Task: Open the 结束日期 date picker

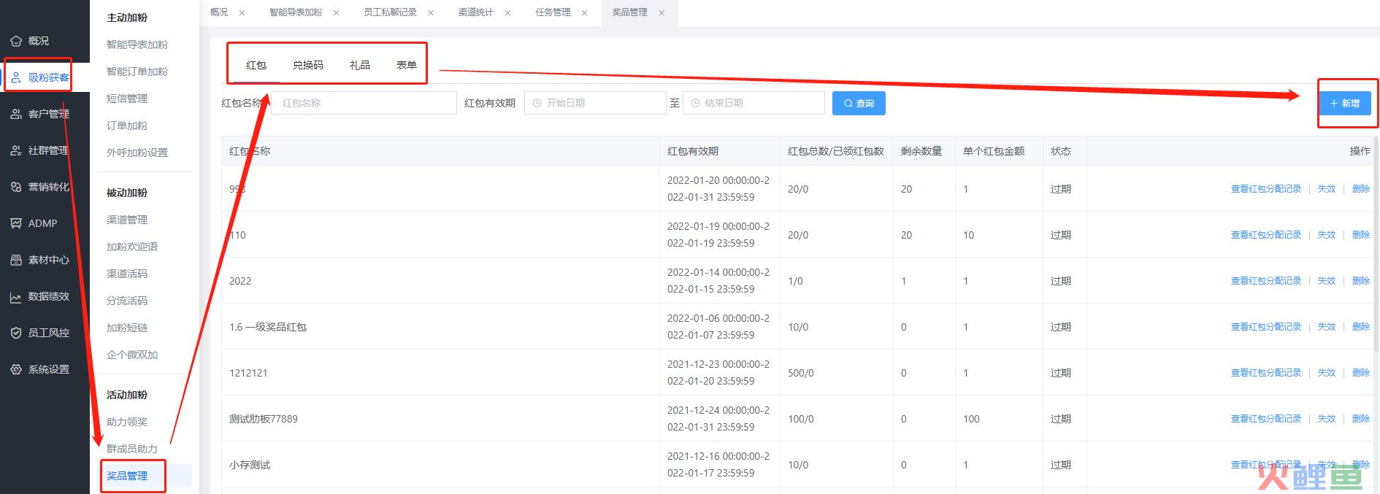Action: coord(754,103)
